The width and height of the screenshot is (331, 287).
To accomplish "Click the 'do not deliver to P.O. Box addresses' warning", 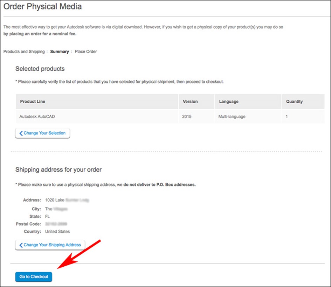I will 160,185.
